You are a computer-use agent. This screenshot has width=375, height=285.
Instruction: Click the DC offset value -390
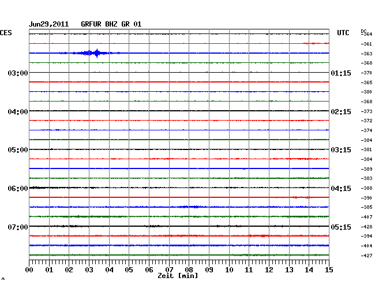point(366,198)
